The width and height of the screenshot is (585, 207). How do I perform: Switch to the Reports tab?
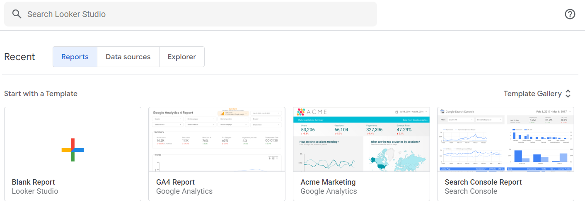[75, 57]
